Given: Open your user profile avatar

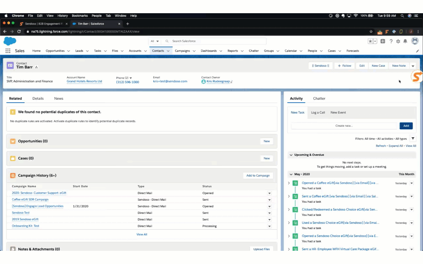Looking at the screenshot, I should (x=415, y=41).
